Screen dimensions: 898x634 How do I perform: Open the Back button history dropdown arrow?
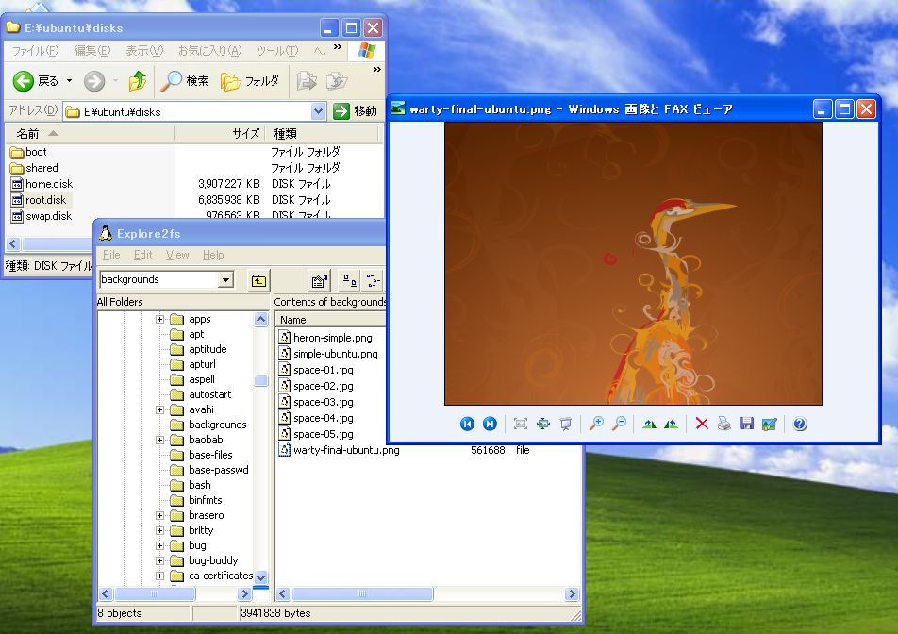(x=69, y=81)
